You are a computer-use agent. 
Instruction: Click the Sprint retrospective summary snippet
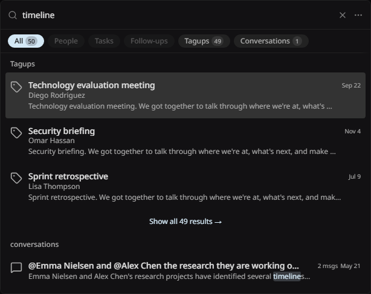184,197
